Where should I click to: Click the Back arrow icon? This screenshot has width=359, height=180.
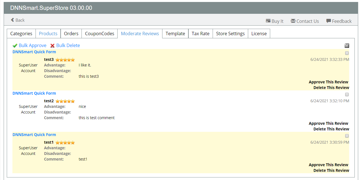(x=12, y=20)
